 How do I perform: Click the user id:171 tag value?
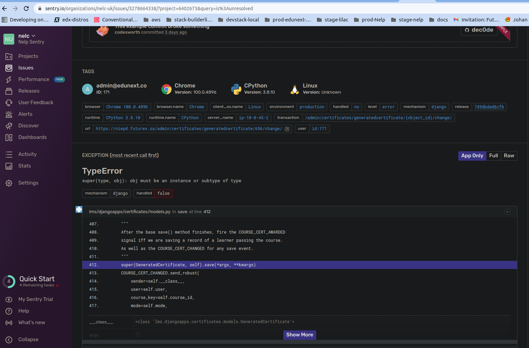click(319, 129)
